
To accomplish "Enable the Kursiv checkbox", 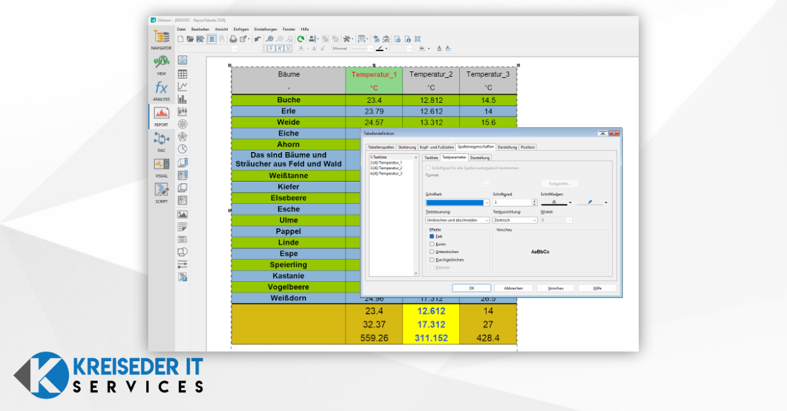I will click(432, 244).
